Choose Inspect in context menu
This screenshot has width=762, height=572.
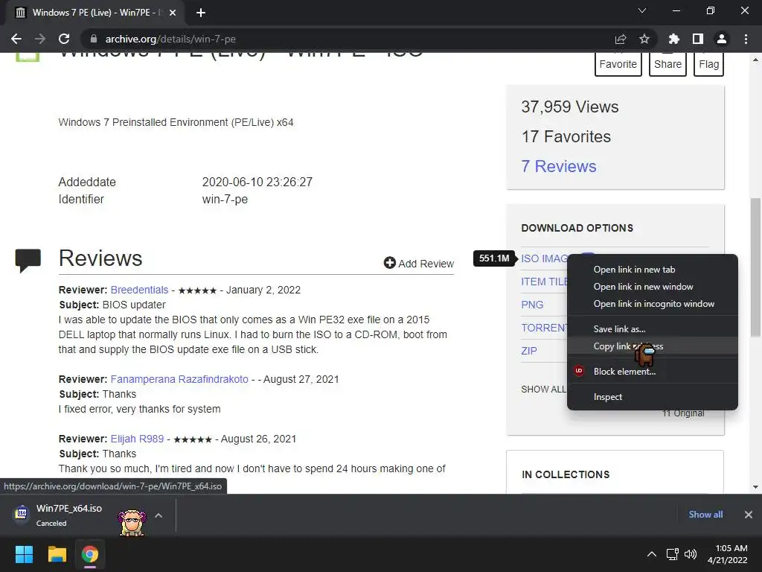(652, 397)
